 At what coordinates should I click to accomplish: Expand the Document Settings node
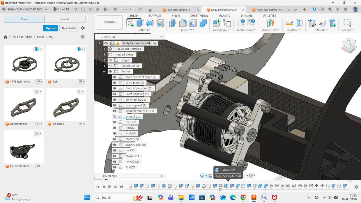click(x=104, y=49)
